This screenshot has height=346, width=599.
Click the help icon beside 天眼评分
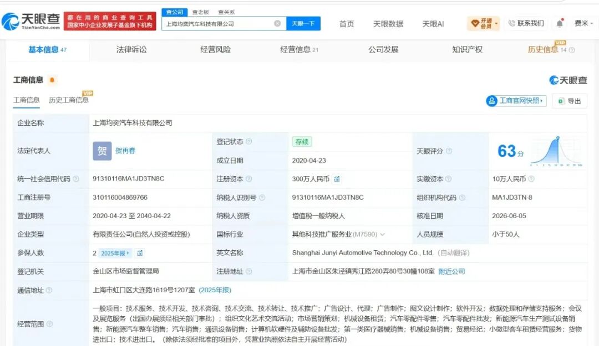(x=449, y=151)
